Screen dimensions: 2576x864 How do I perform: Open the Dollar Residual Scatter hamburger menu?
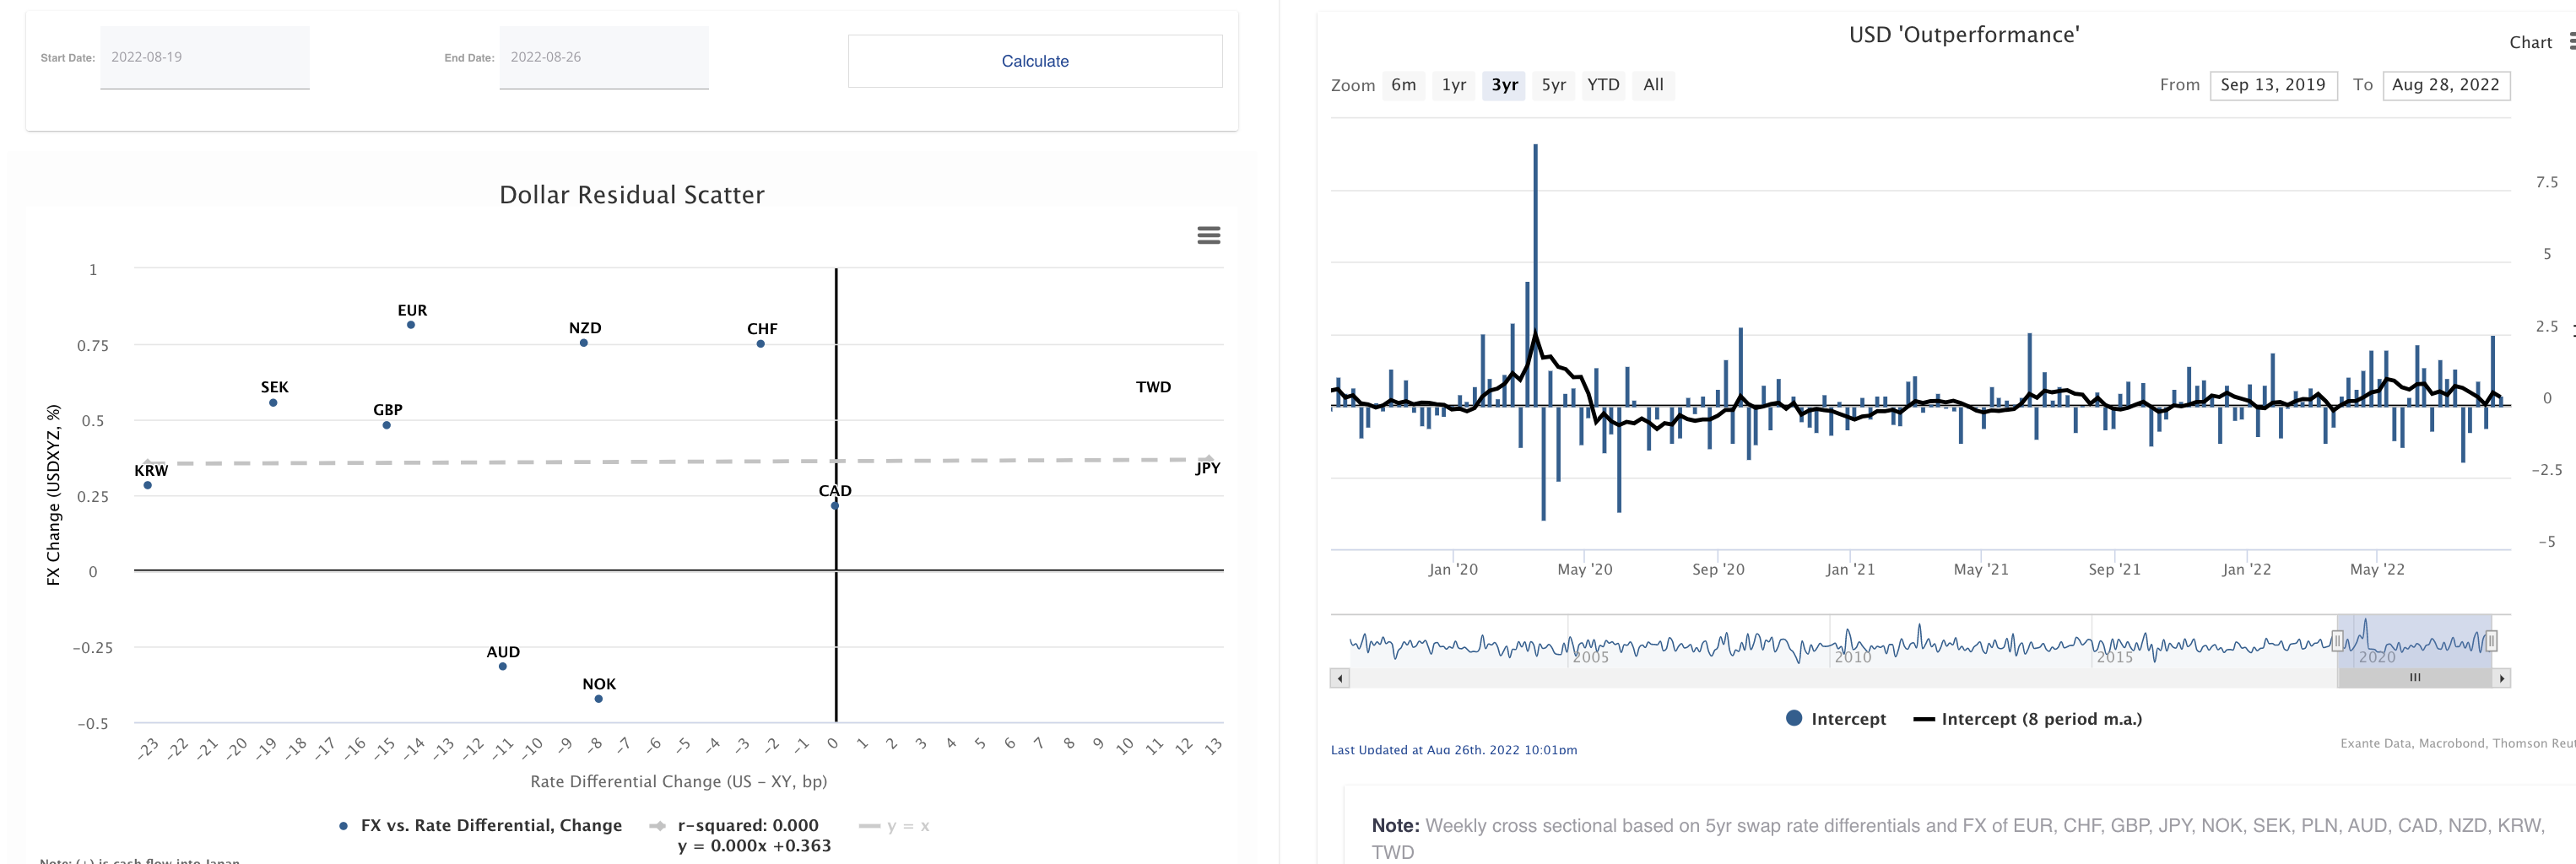coord(1208,235)
